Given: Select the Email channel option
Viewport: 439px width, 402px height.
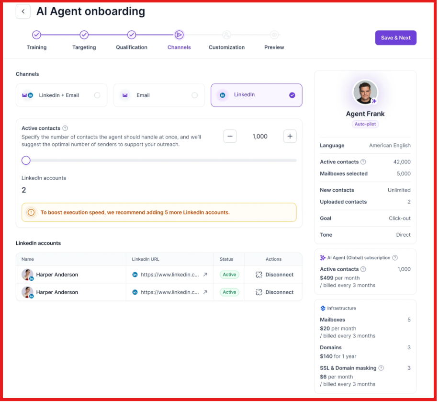Looking at the screenshot, I should pyautogui.click(x=158, y=95).
